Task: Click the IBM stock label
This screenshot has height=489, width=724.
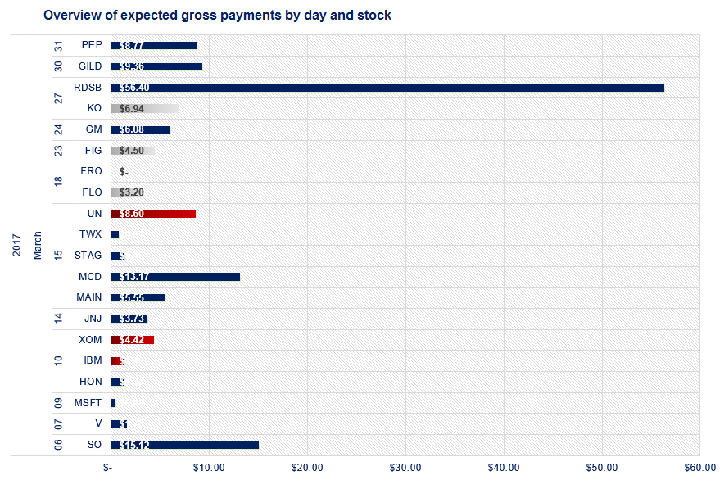Action: [93, 360]
